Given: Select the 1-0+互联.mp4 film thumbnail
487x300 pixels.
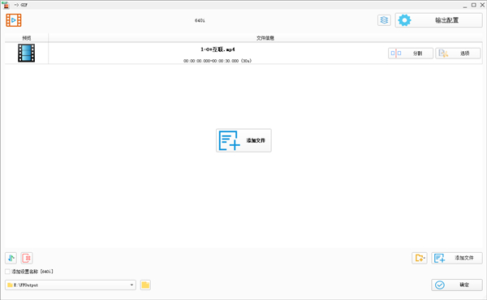Looking at the screenshot, I should (x=27, y=53).
